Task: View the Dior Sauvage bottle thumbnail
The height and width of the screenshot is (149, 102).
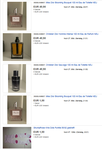Action: [17, 78]
